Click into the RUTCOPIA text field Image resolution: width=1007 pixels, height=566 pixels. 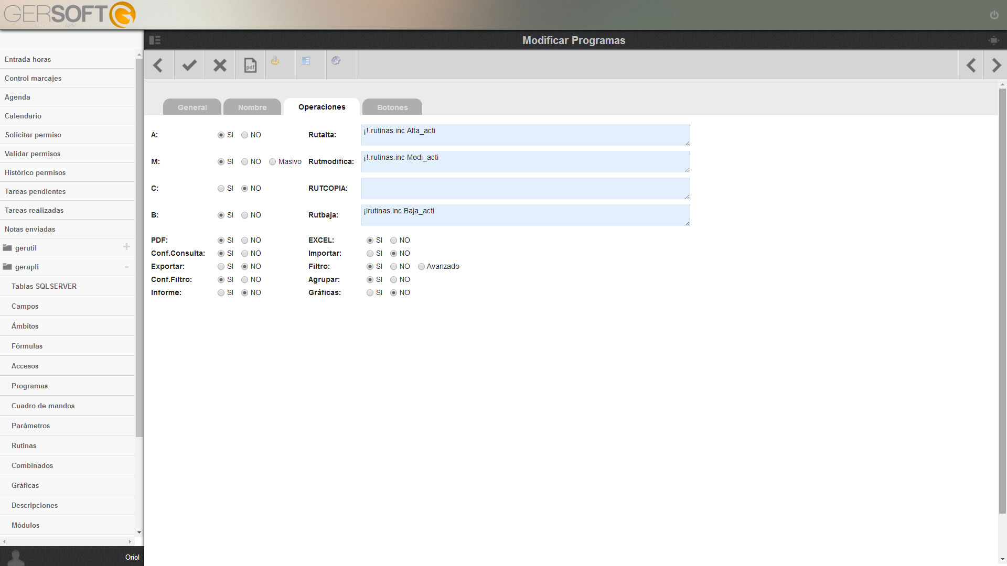(525, 188)
